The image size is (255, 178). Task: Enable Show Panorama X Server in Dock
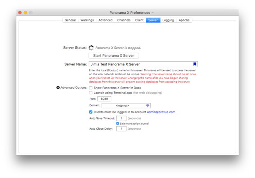91,88
